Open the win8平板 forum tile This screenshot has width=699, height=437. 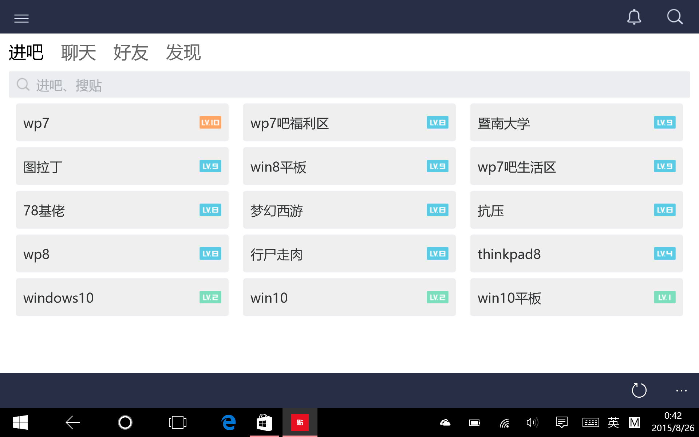point(349,166)
